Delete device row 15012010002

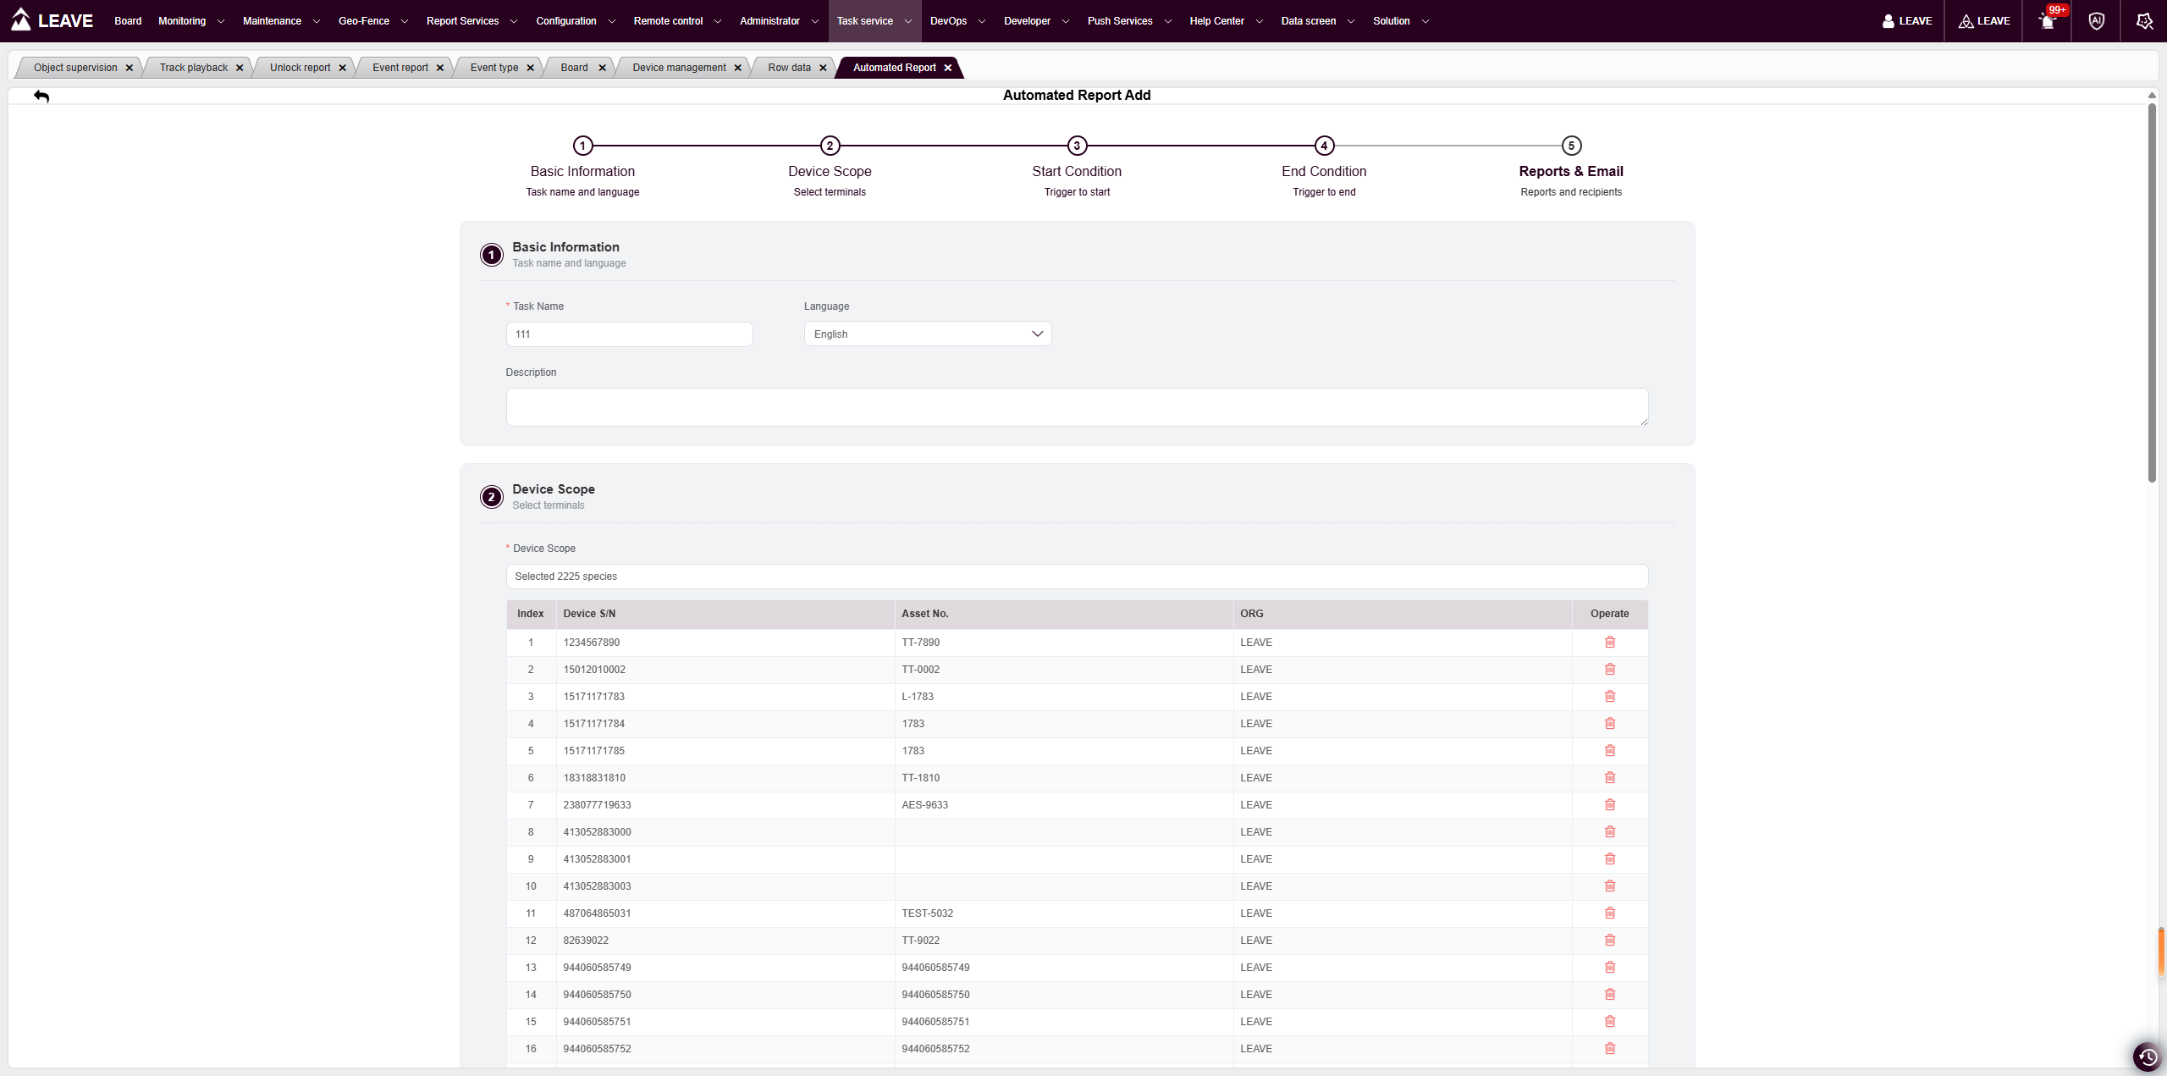tap(1610, 670)
